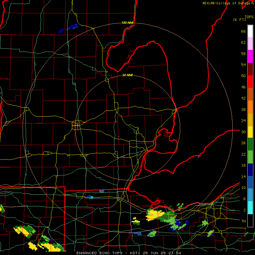Image resolution: width=255 pixels, height=255 pixels.
Task: Click the yellow swatch in the legend
Action: point(250,132)
